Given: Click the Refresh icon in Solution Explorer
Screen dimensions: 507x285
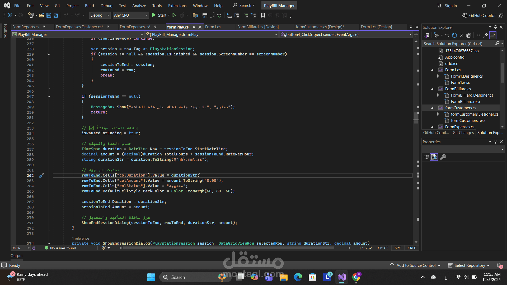Looking at the screenshot, I should pyautogui.click(x=454, y=35).
